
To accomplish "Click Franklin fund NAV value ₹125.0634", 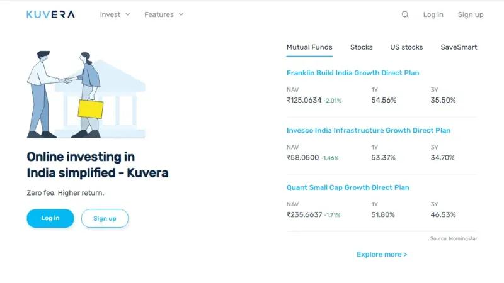I will point(304,100).
